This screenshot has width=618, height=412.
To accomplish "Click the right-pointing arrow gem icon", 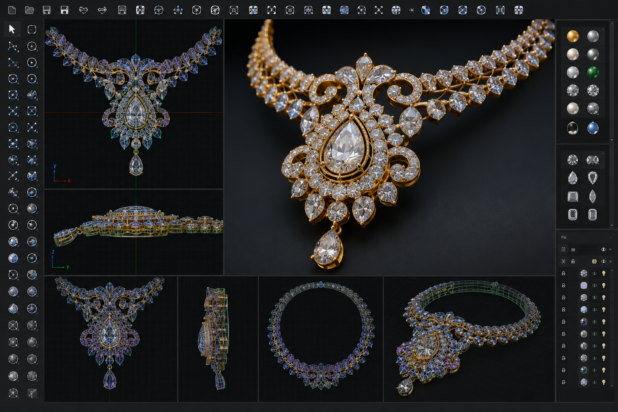I will click(x=102, y=10).
